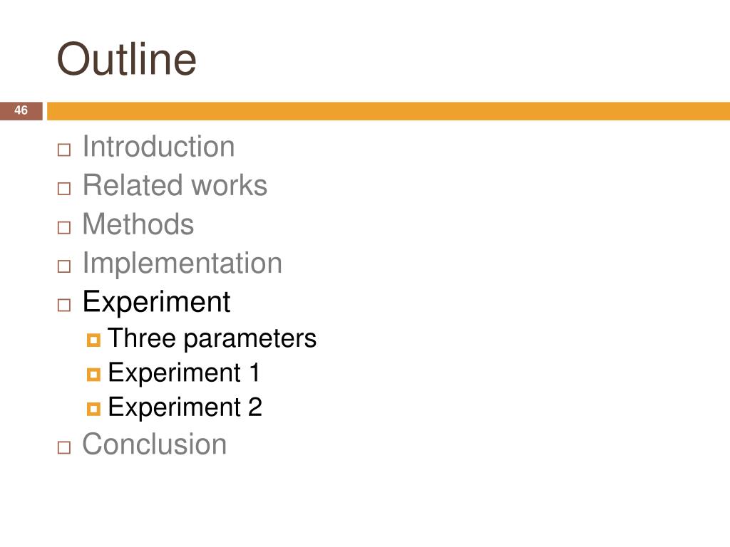Click the square bullet beside Implementation

coord(63,266)
